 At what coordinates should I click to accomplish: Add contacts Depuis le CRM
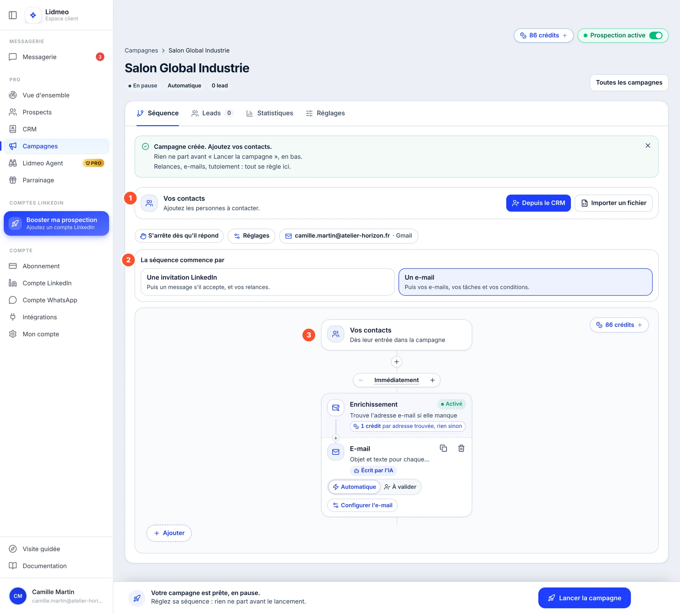pos(538,203)
